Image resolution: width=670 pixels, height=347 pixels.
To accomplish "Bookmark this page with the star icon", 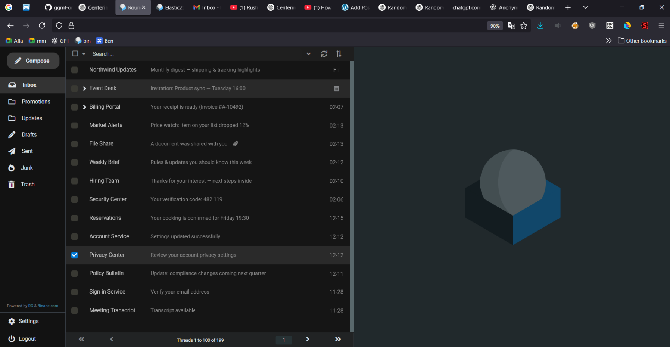I will (x=524, y=25).
